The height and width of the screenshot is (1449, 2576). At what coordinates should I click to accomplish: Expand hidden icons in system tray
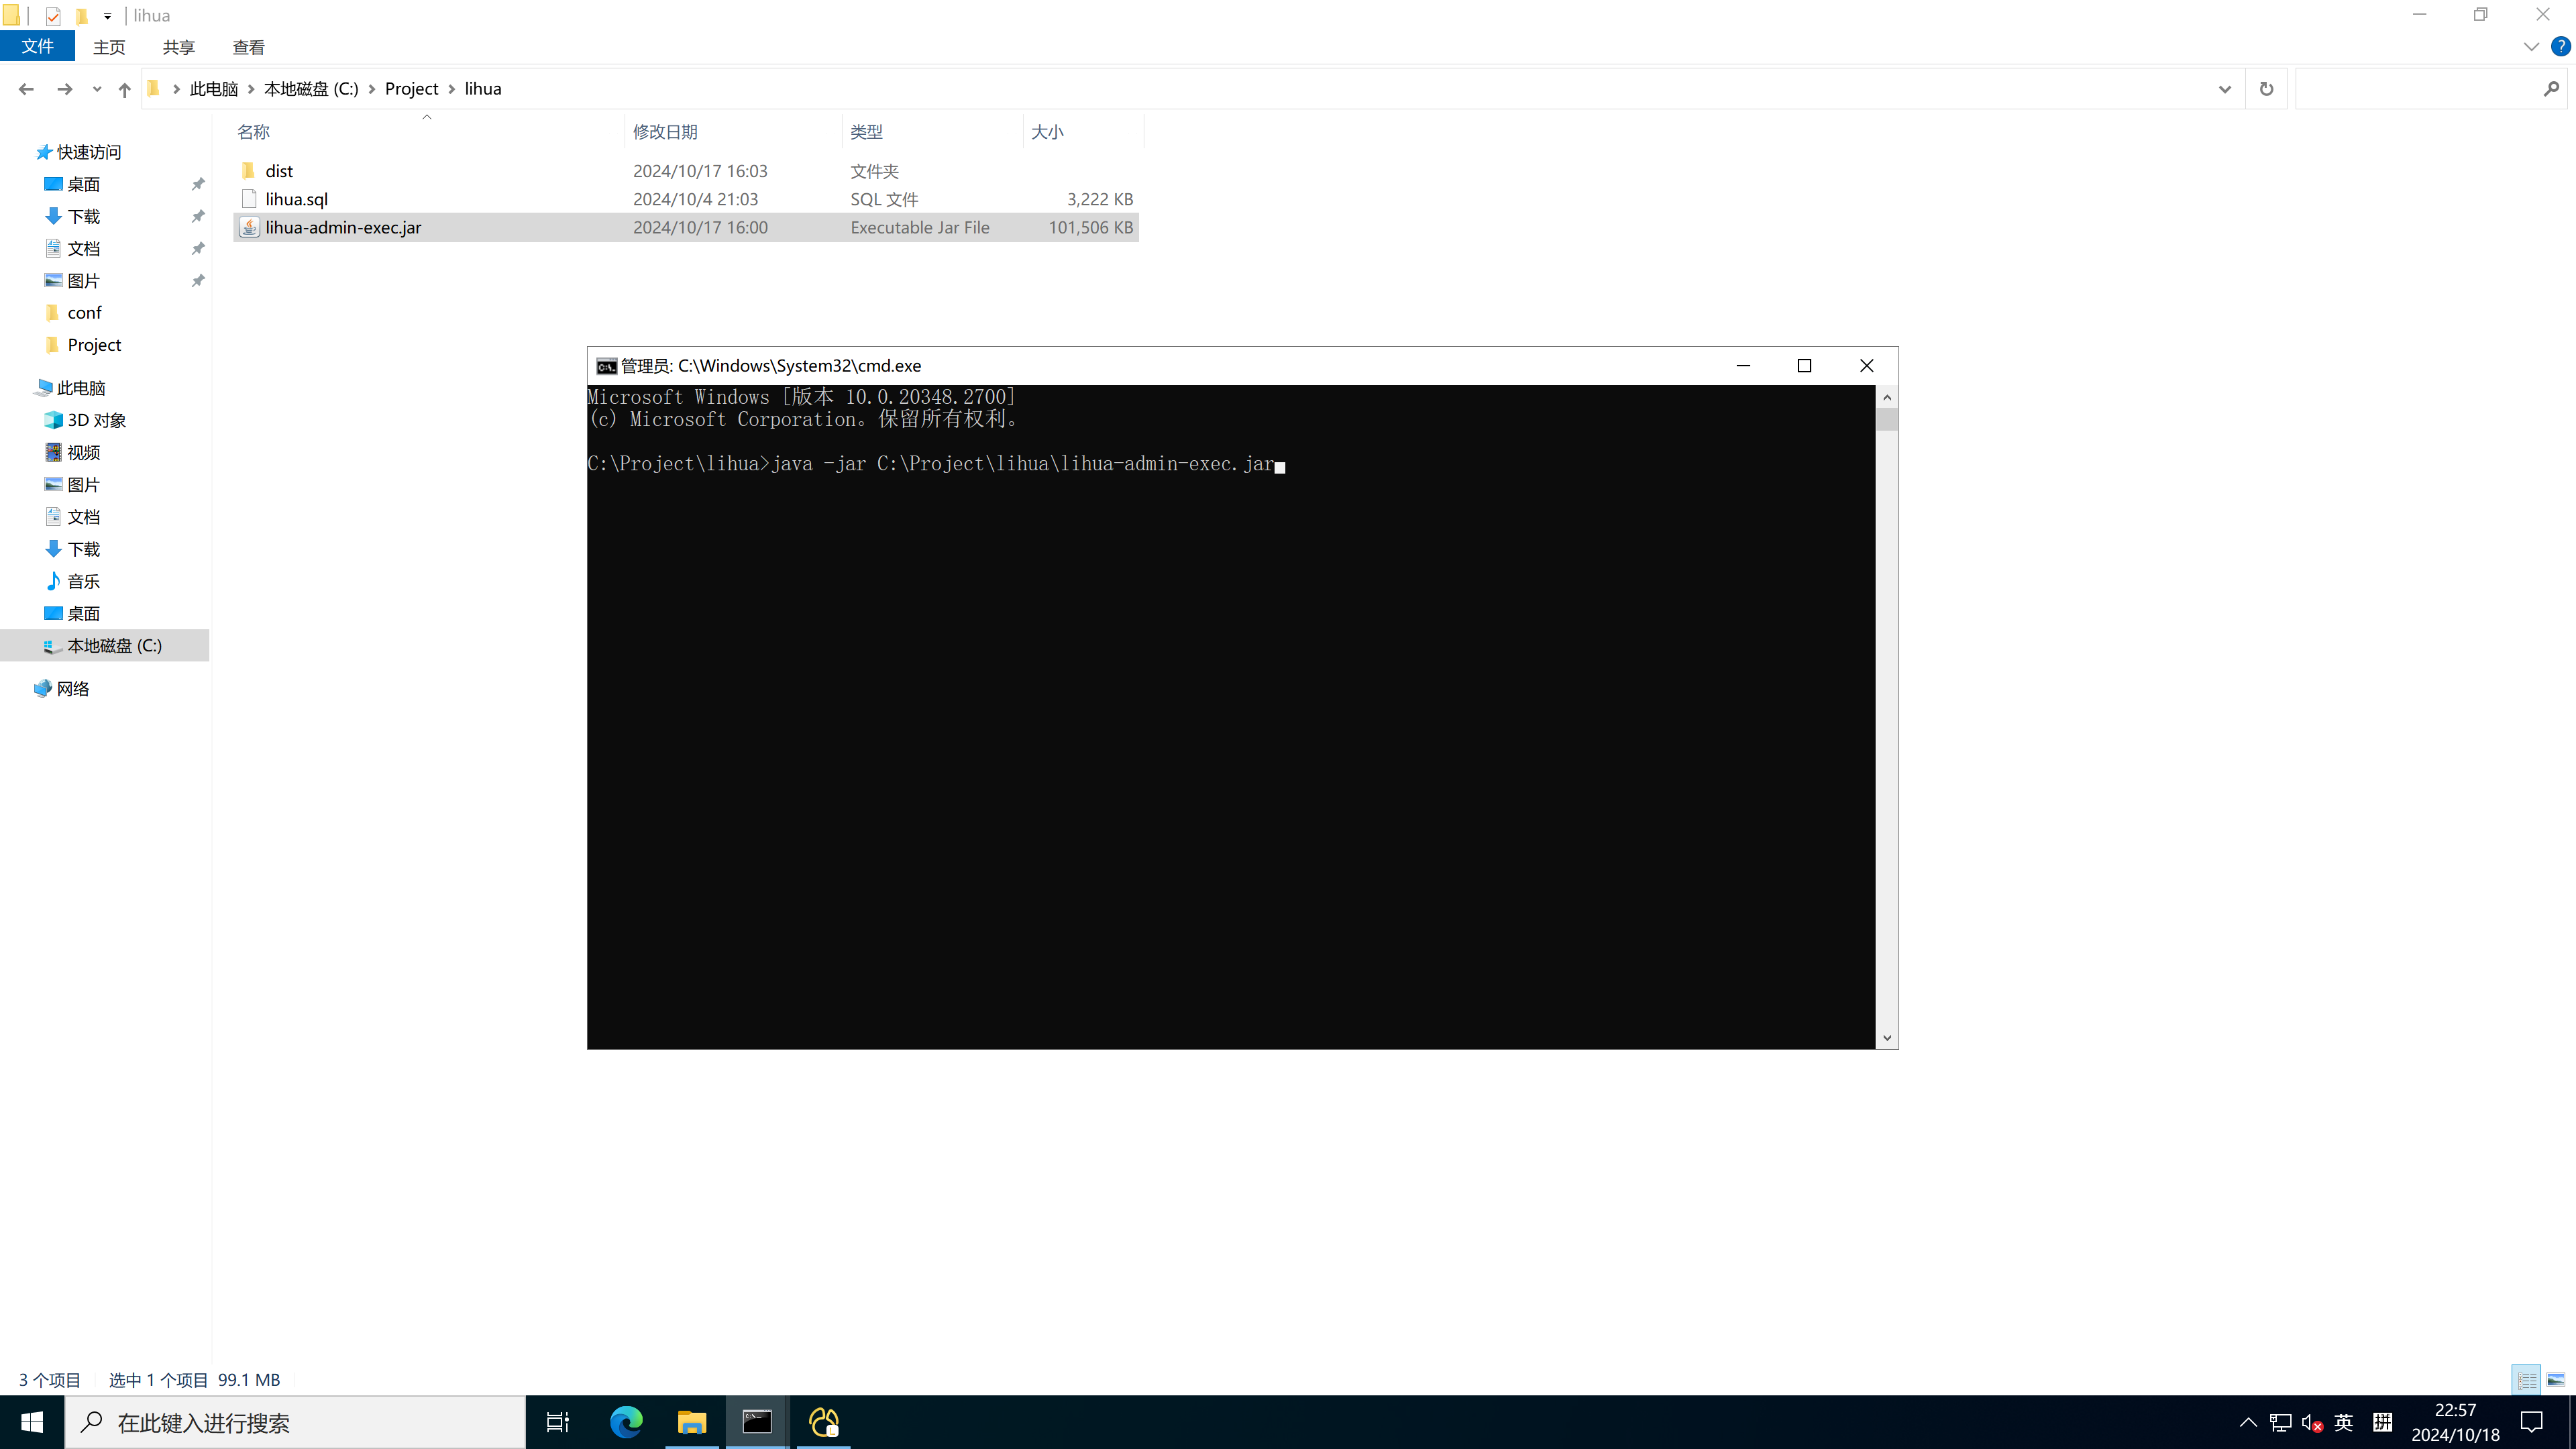click(2248, 1422)
